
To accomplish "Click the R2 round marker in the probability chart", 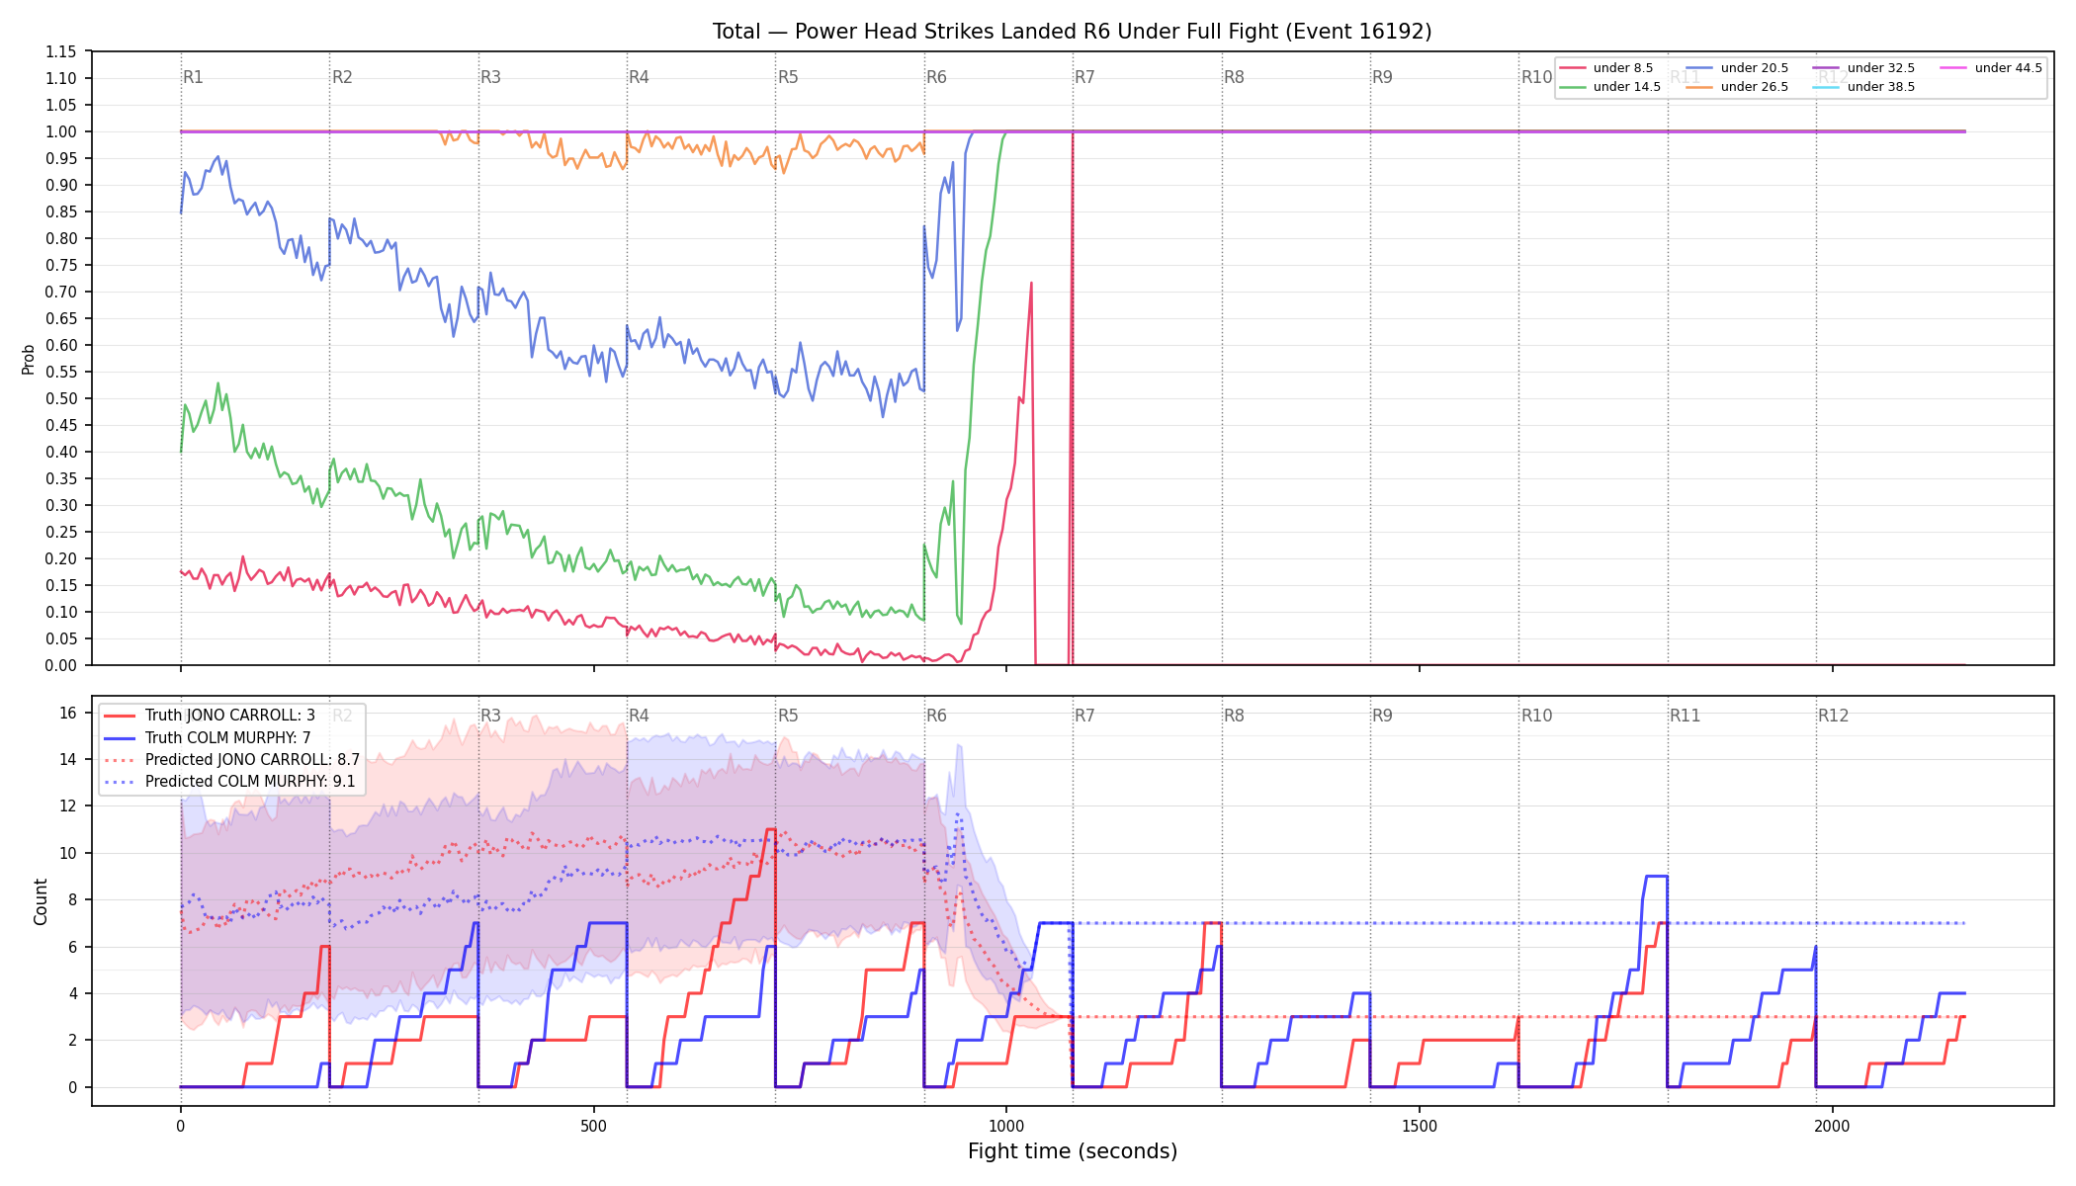I will (x=342, y=77).
